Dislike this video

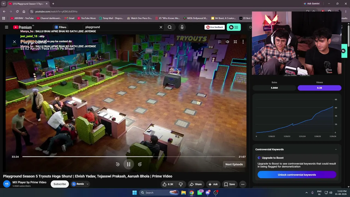[181, 184]
